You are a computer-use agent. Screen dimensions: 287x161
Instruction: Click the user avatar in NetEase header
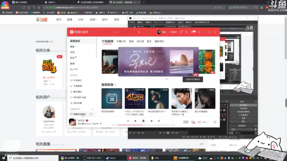click(x=159, y=32)
